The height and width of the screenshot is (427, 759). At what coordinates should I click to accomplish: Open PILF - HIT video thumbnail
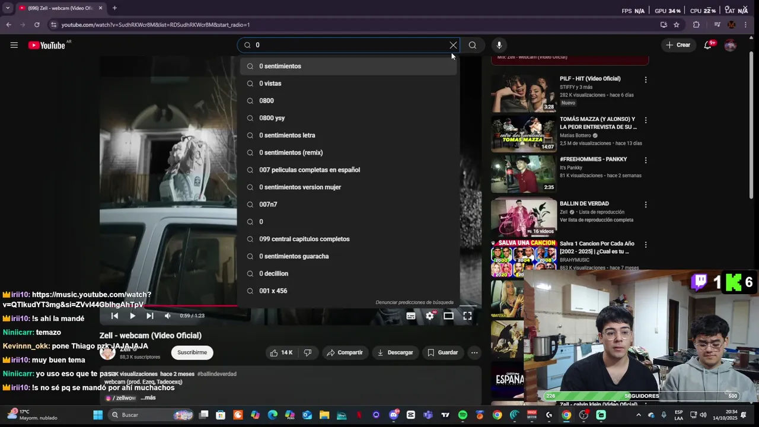(524, 94)
